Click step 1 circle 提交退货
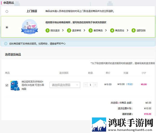This screenshot has width=156, height=133. tap(48, 30)
